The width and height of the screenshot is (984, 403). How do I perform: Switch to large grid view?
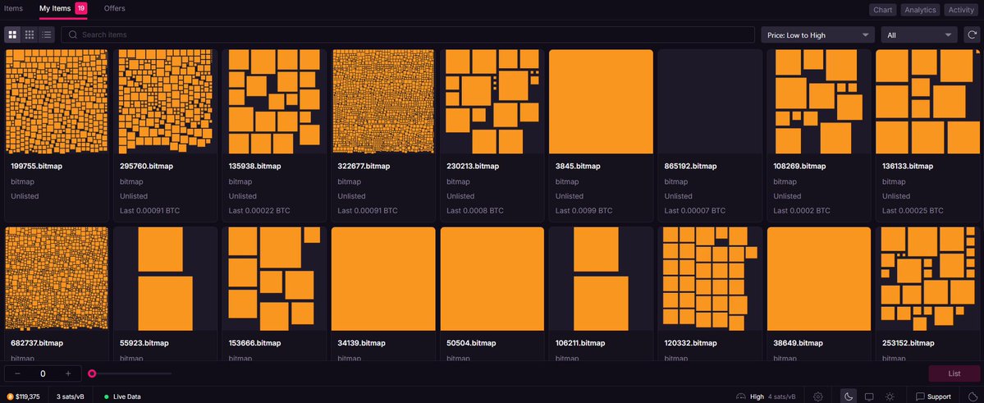tap(12, 34)
